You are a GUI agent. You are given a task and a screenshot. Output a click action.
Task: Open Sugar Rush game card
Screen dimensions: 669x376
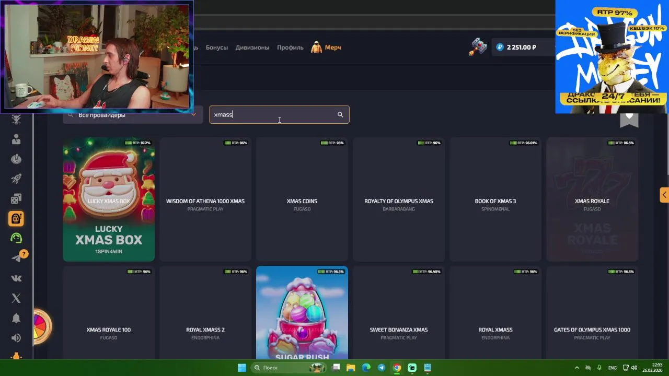coord(302,313)
